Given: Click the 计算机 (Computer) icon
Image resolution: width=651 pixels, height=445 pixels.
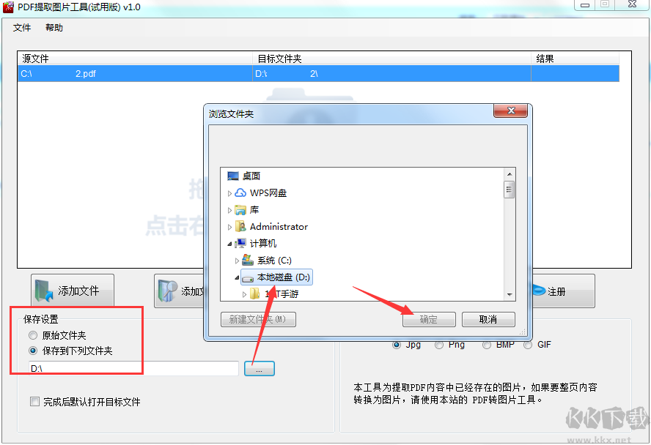Looking at the screenshot, I should tap(240, 244).
